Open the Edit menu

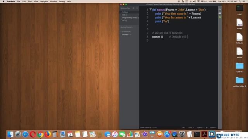tap(24, 2)
